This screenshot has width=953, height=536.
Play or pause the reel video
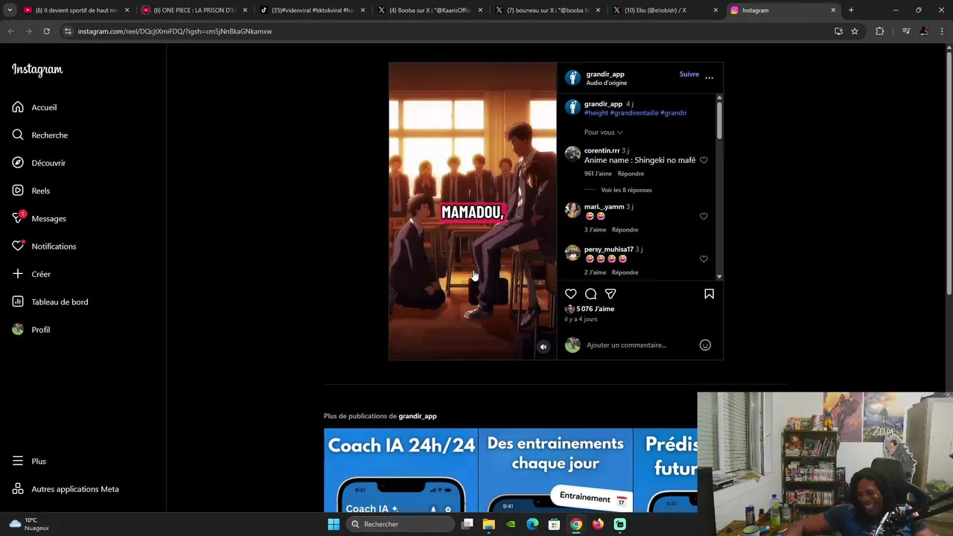[473, 211]
